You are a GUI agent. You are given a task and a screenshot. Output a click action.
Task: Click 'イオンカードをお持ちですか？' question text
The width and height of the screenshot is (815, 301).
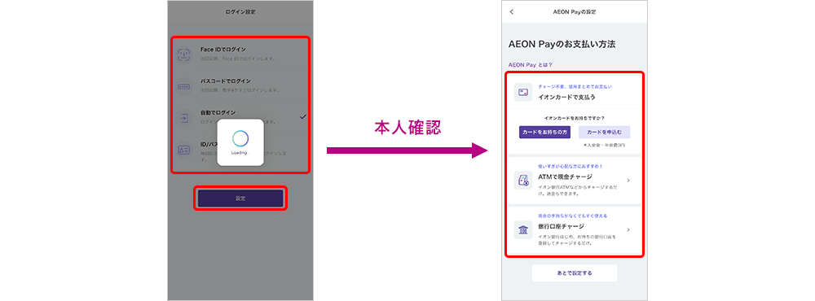click(x=575, y=118)
